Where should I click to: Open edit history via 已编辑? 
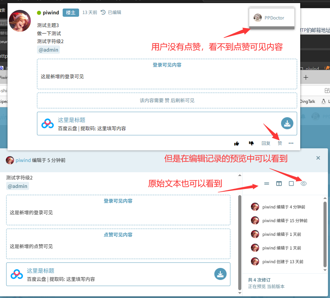[111, 13]
